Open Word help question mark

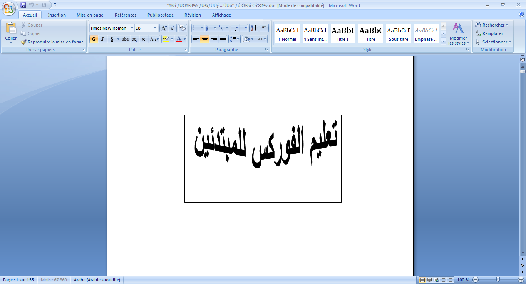click(x=522, y=15)
